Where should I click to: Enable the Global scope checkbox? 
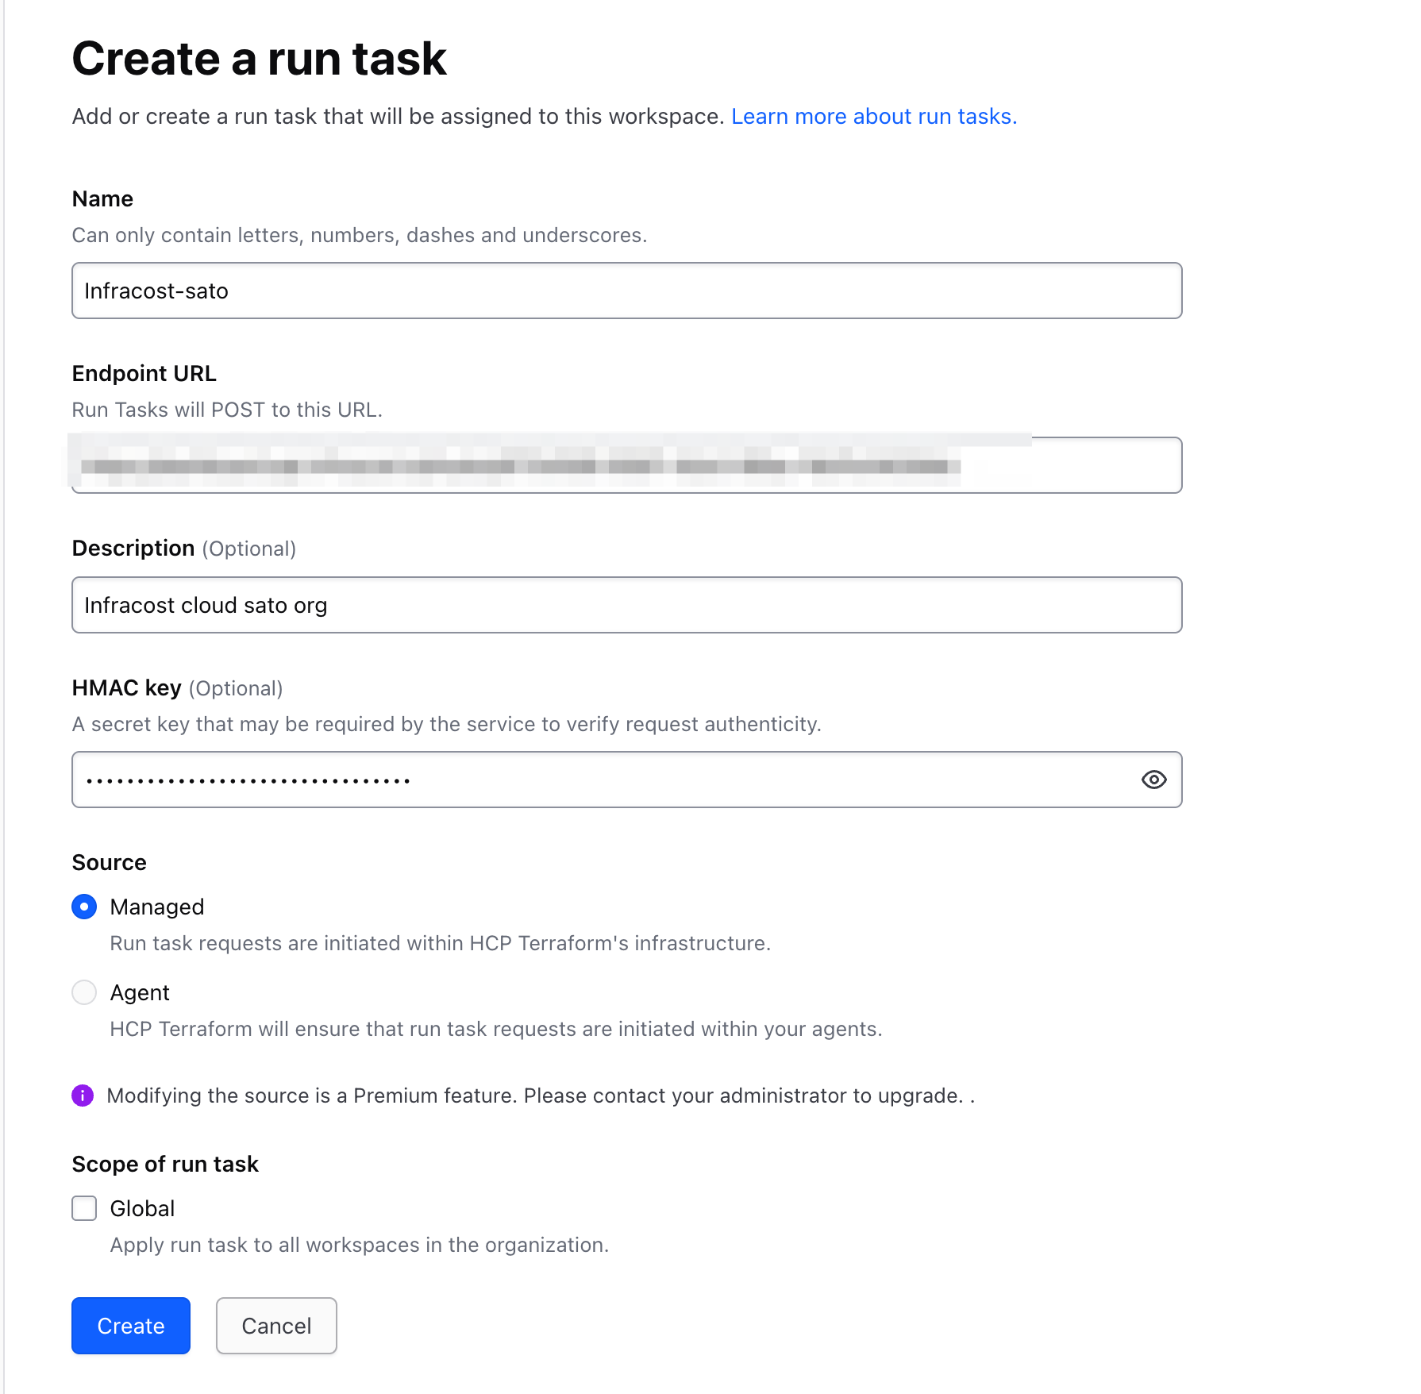pos(84,1208)
